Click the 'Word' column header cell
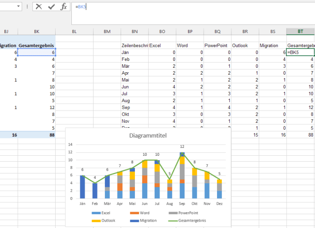Image resolution: width=315 pixels, height=228 pixels. point(190,46)
